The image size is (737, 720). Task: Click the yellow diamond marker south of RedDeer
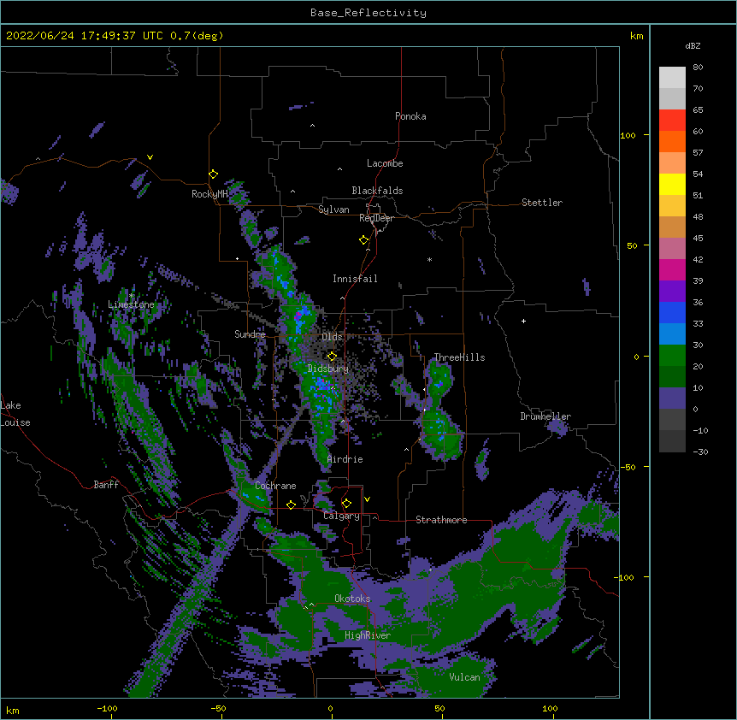click(x=364, y=239)
